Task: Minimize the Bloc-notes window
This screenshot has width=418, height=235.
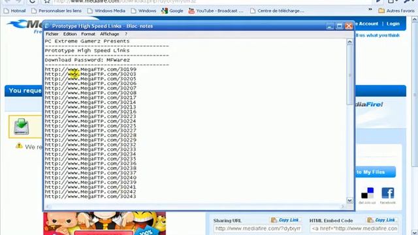Action: point(330,26)
